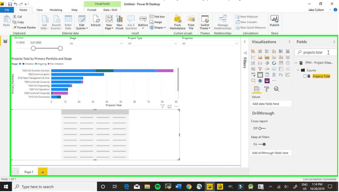The width and height of the screenshot is (339, 192).
Task: Open the File menu
Action: [x=7, y=10]
